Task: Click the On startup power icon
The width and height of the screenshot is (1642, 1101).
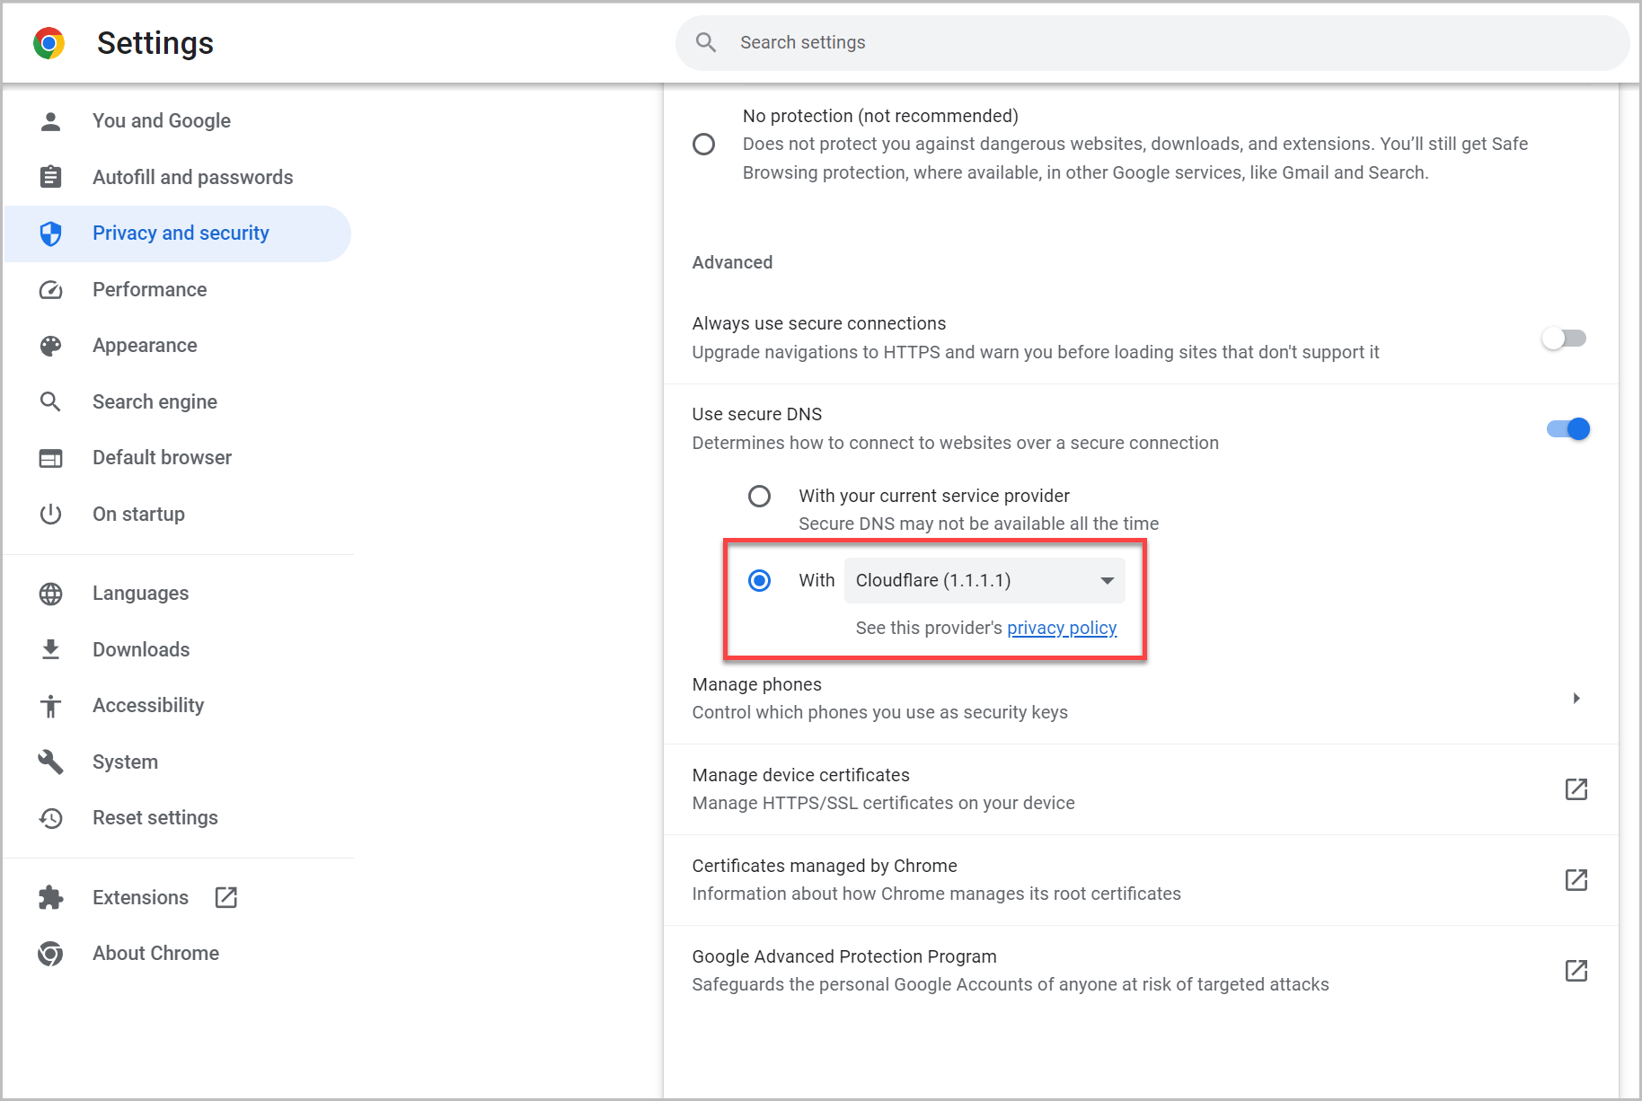Action: (x=51, y=514)
